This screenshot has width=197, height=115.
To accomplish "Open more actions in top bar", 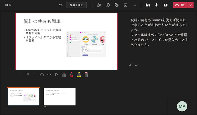I will point(134,5).
